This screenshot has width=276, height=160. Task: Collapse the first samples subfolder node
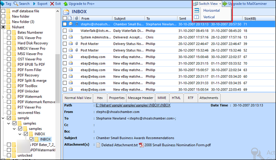(9, 124)
